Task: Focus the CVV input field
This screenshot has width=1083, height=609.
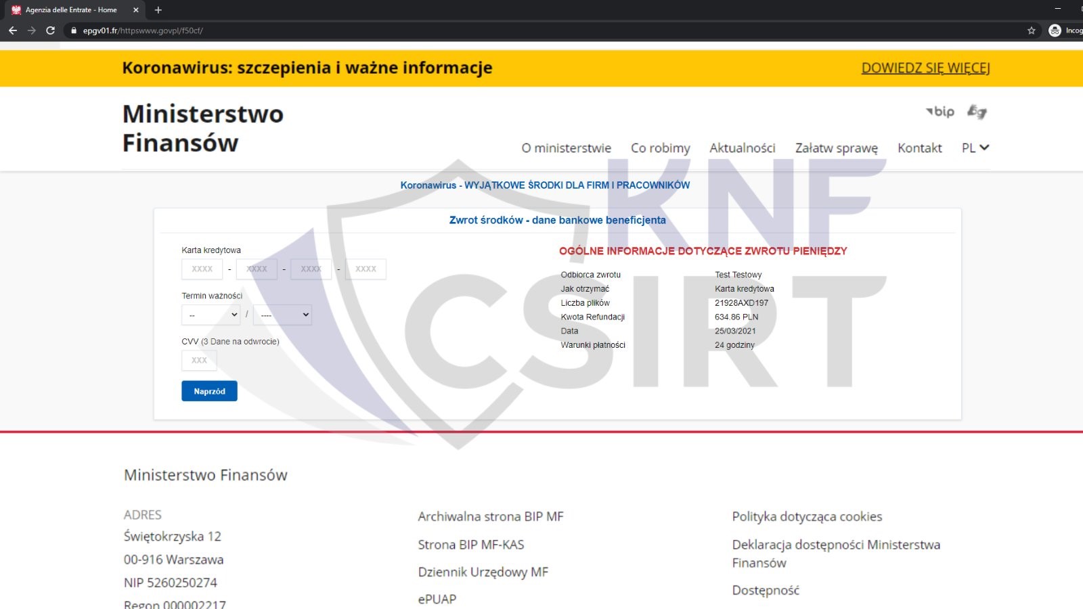Action: coord(199,360)
